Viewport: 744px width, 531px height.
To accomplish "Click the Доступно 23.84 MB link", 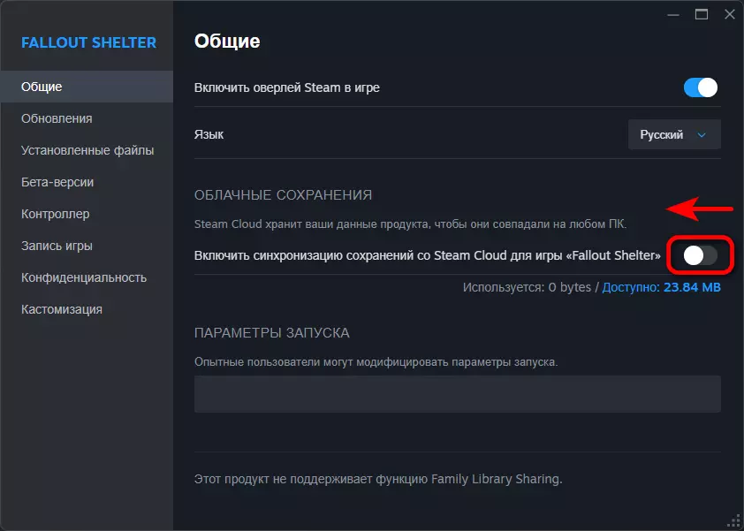I will point(662,288).
